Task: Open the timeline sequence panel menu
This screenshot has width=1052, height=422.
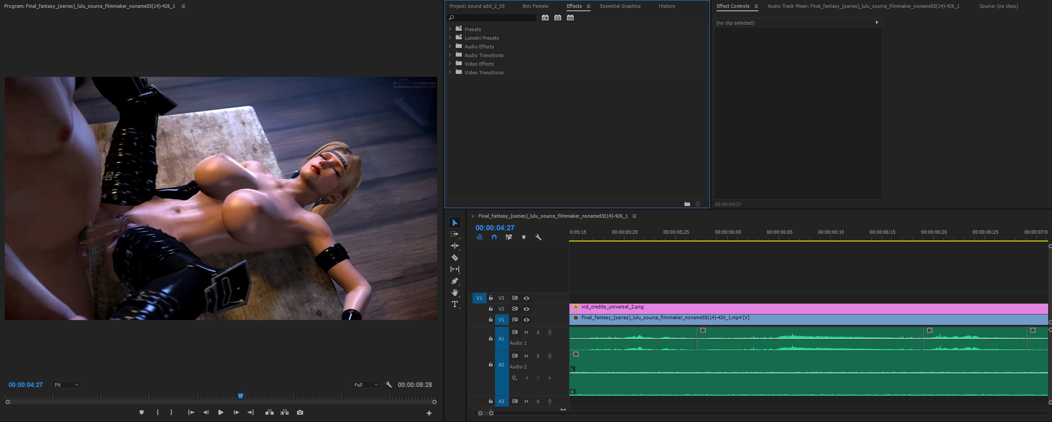Action: pos(634,216)
